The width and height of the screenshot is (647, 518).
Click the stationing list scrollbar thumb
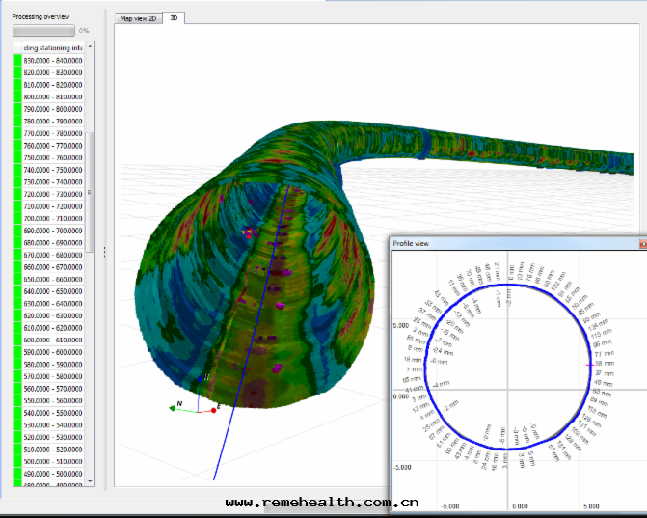point(91,193)
